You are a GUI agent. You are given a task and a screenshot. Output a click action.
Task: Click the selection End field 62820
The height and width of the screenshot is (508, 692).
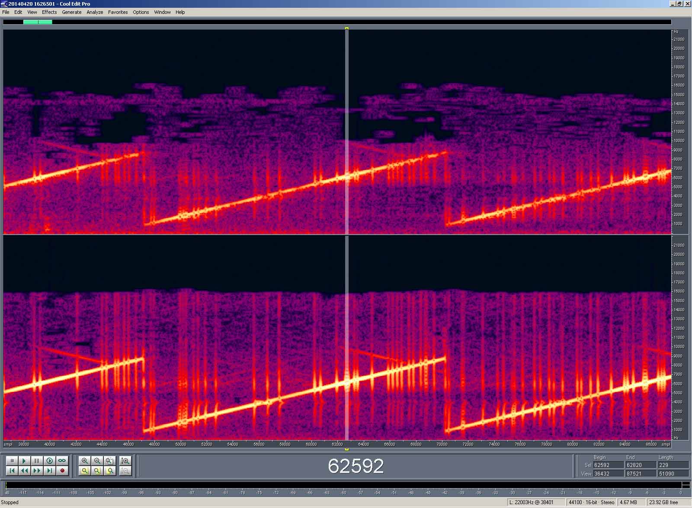pos(641,465)
